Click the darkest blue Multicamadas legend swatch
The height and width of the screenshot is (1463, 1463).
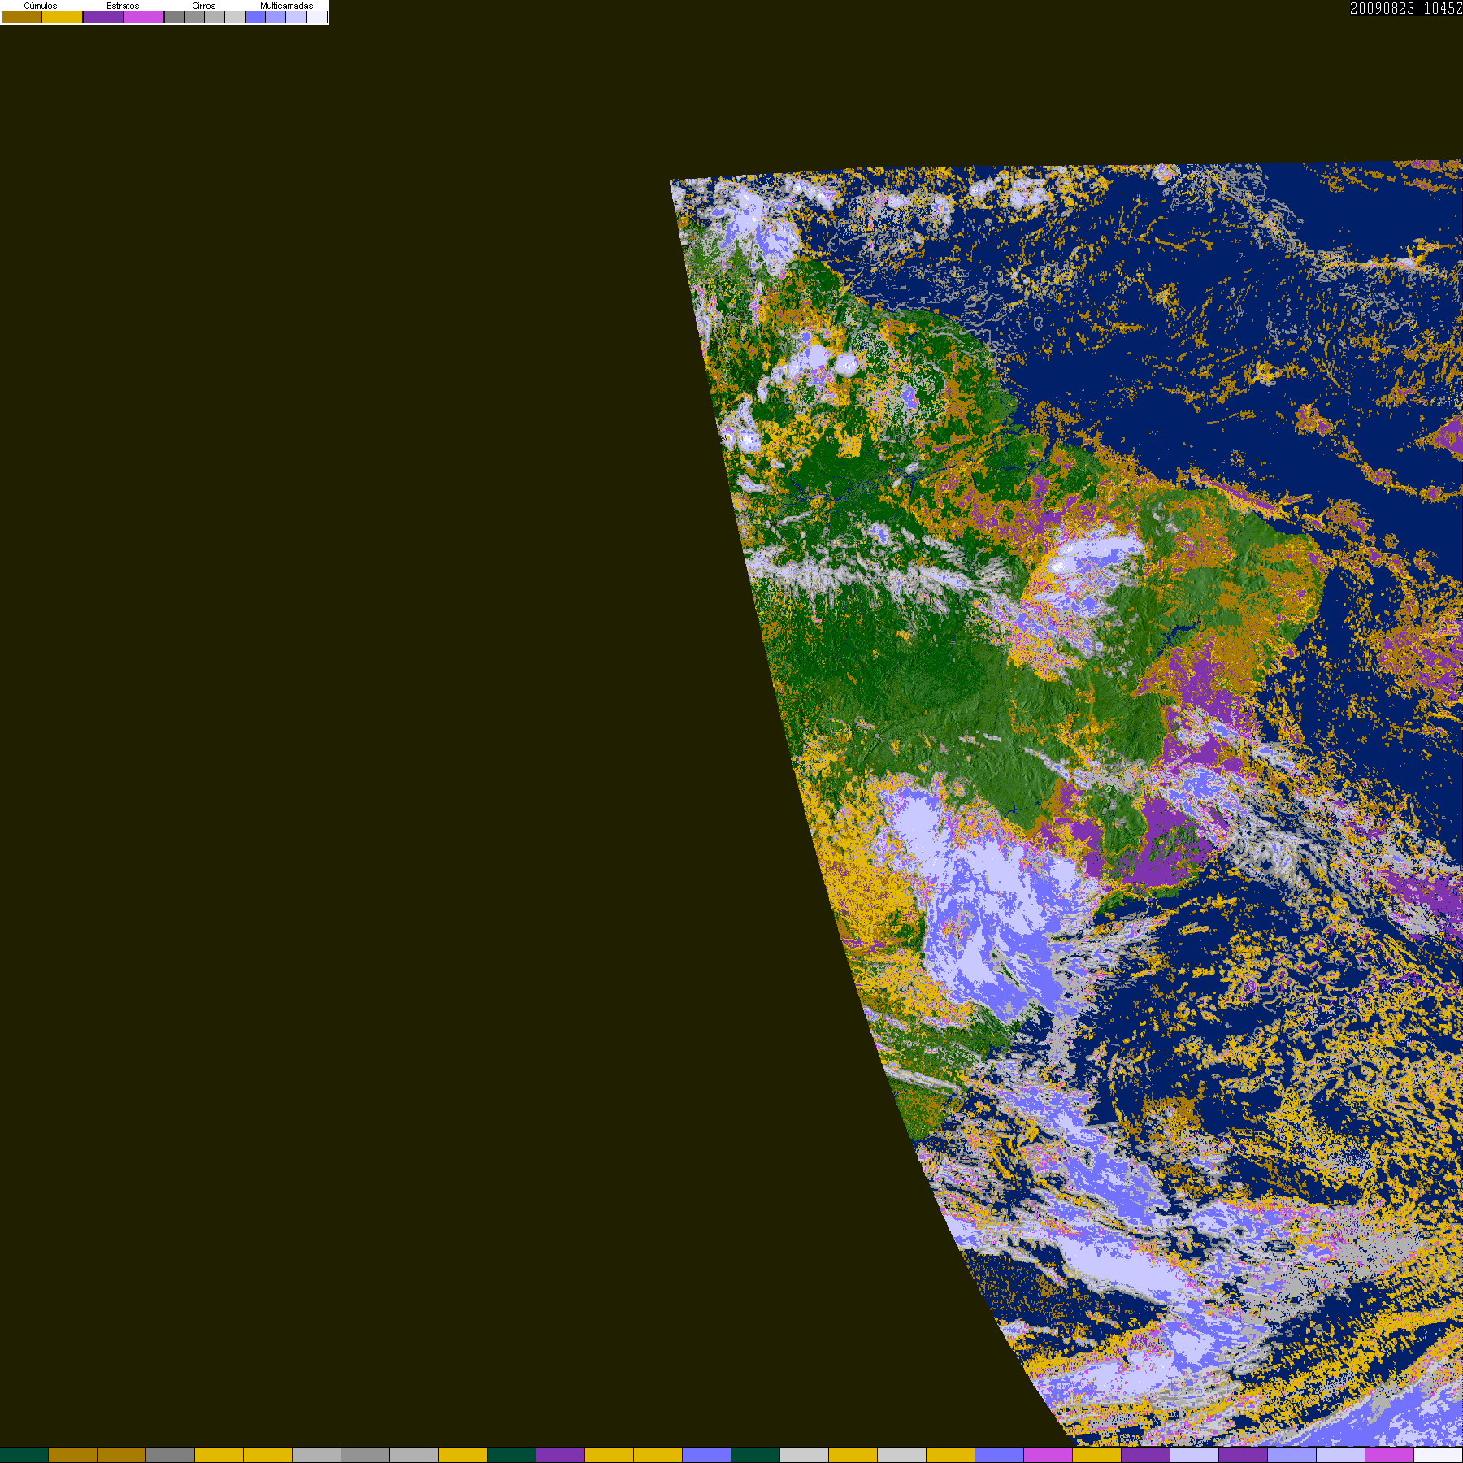(x=256, y=17)
